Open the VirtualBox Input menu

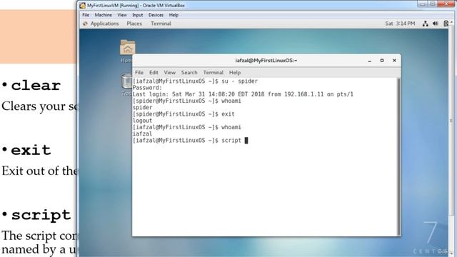138,15
